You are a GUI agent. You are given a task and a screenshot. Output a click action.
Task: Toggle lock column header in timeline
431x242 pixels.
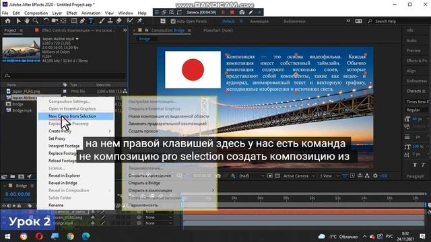point(19,206)
